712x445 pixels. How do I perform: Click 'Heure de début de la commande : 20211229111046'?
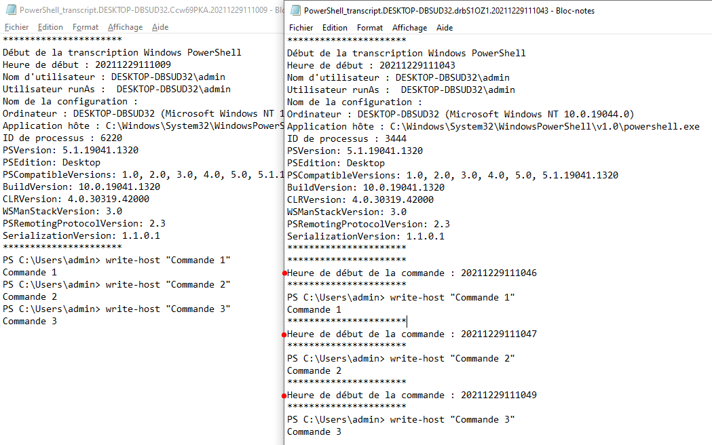pyautogui.click(x=411, y=273)
